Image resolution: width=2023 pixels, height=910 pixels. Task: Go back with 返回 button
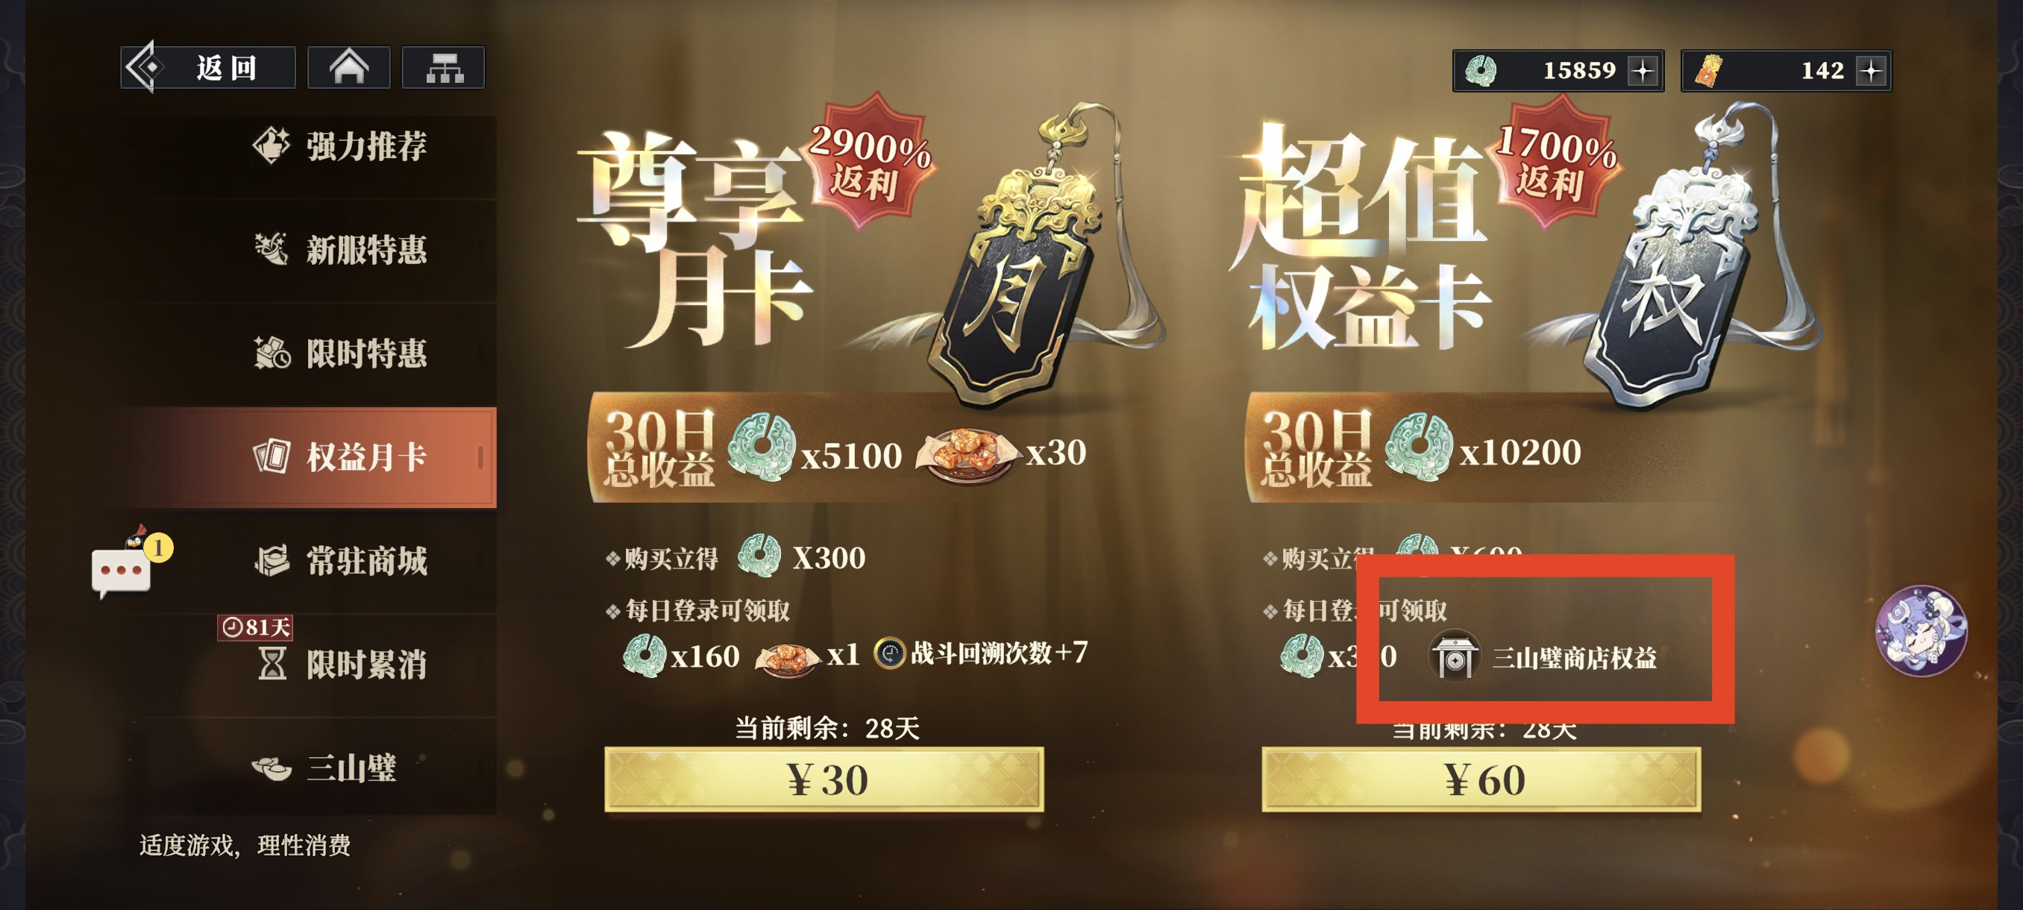tap(208, 68)
